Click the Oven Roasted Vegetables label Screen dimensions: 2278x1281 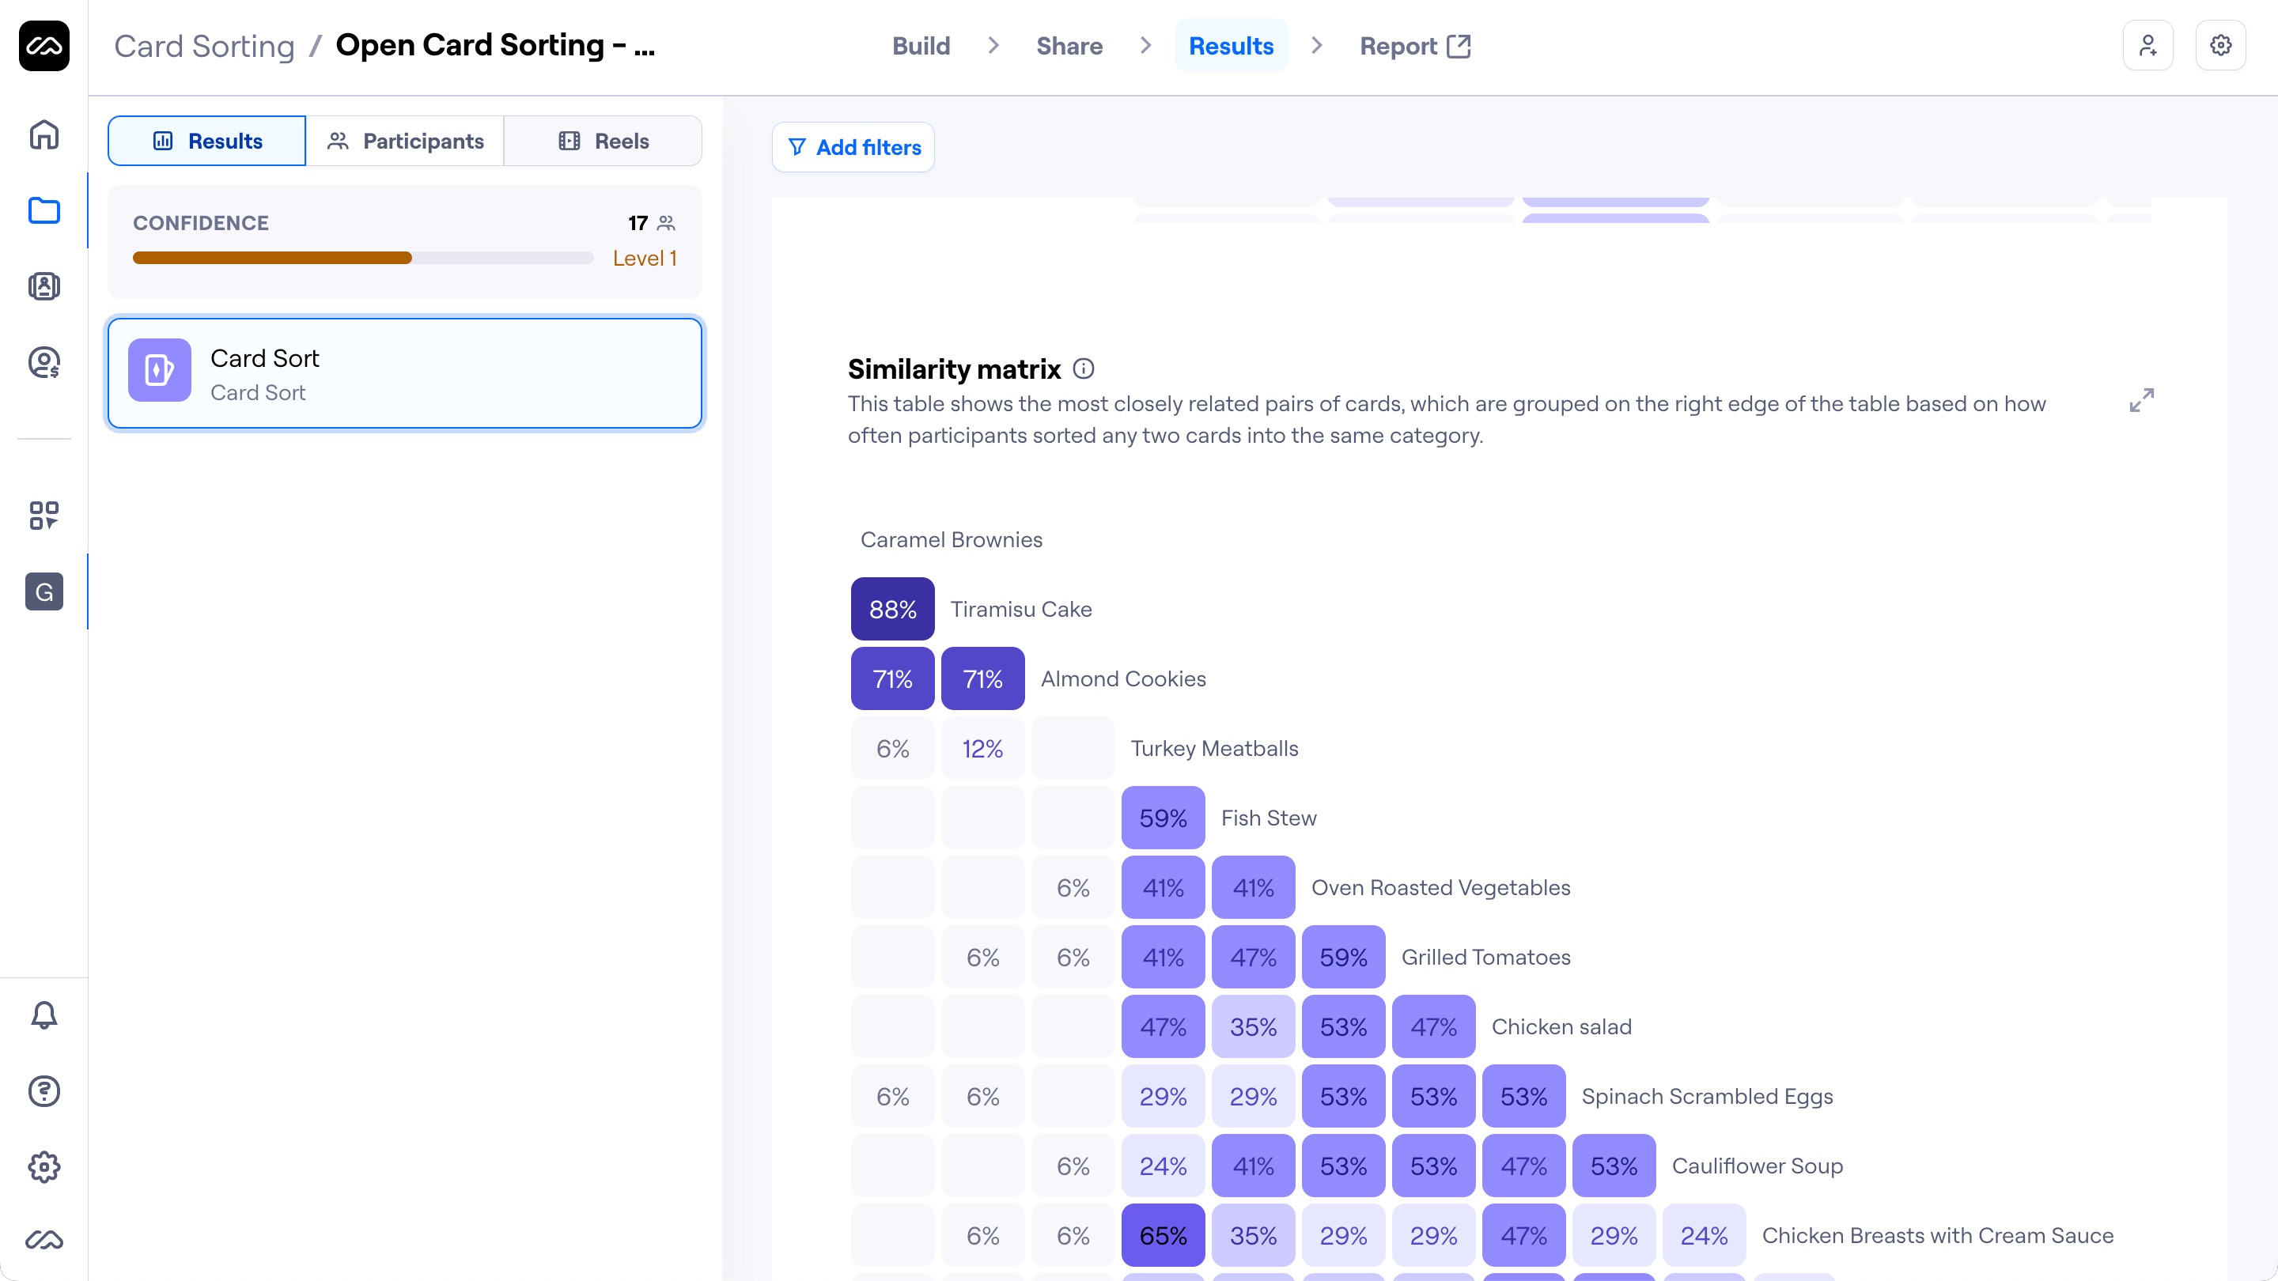(1440, 887)
